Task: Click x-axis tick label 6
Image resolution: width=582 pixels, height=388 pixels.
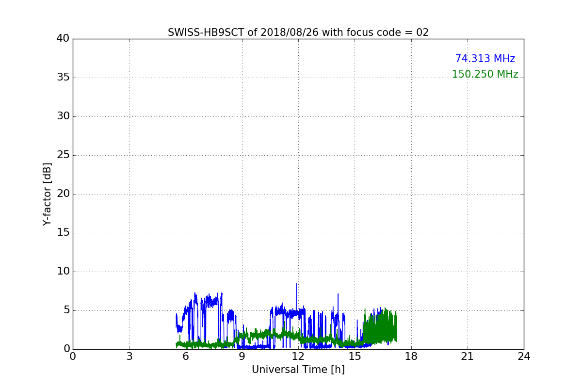Action: [x=186, y=356]
